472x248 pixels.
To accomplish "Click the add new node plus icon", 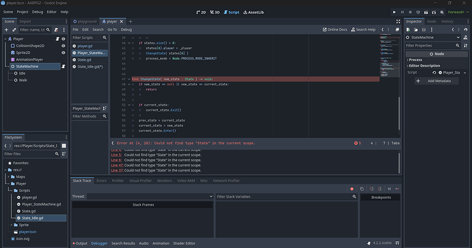I will pyautogui.click(x=6, y=30).
